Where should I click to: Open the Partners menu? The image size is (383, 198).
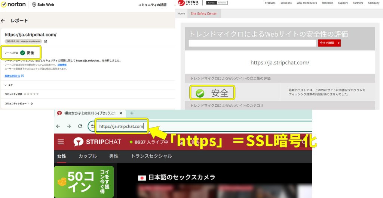click(358, 3)
